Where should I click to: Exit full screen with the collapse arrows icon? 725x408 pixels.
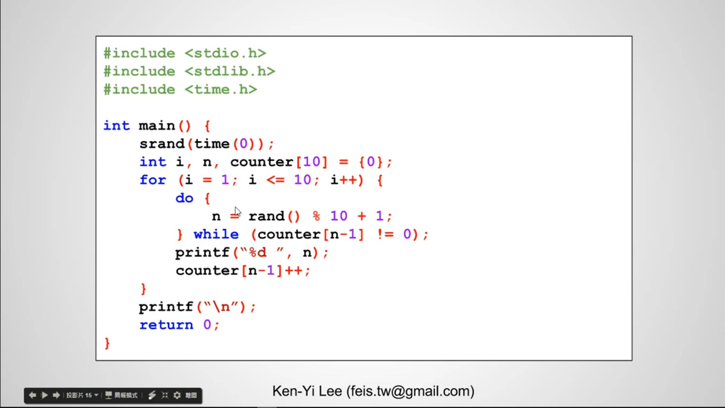click(165, 395)
